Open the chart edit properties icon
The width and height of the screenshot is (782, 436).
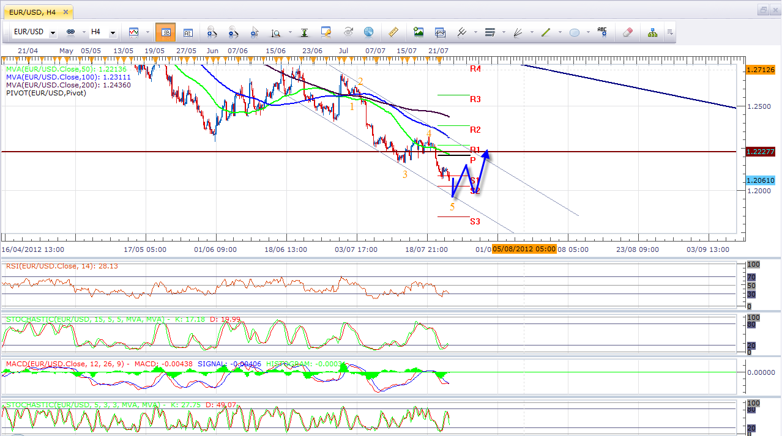[326, 32]
